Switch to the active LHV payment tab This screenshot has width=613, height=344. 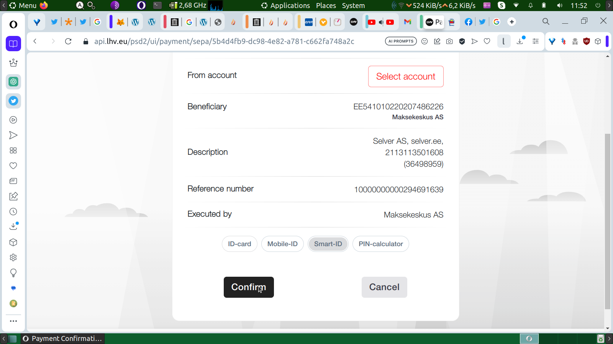pos(434,22)
